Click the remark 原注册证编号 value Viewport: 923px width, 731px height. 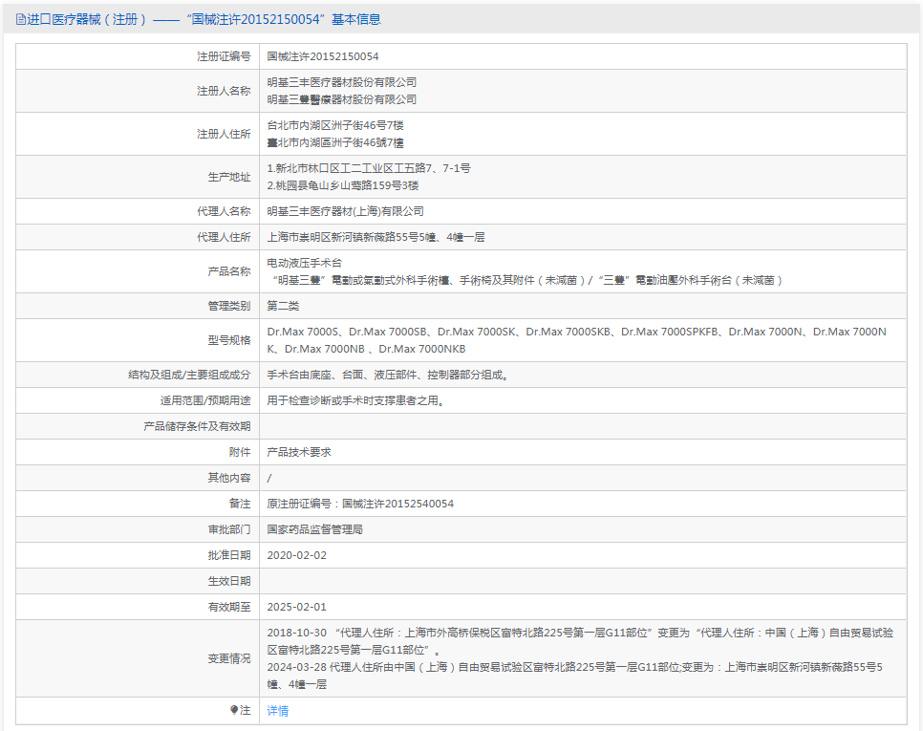click(360, 504)
